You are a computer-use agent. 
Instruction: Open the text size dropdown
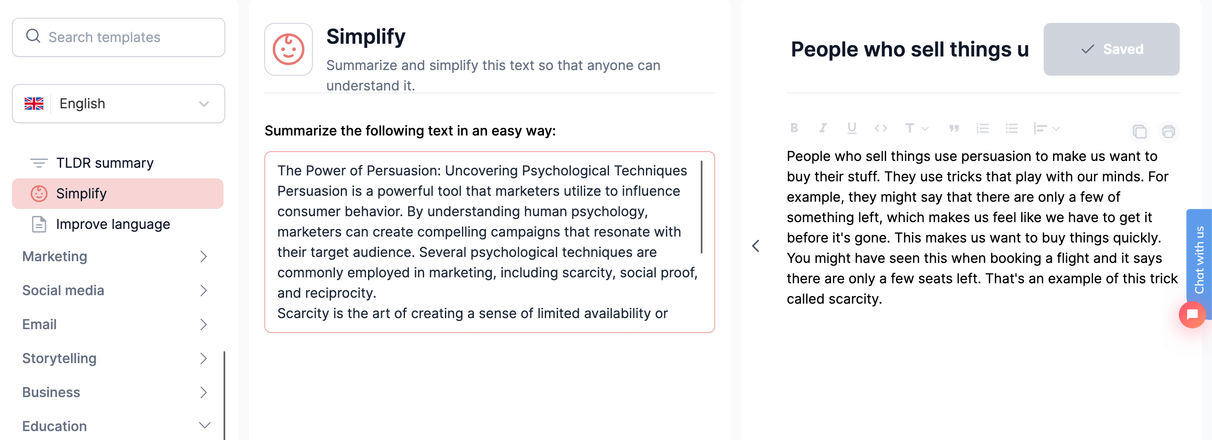point(916,128)
